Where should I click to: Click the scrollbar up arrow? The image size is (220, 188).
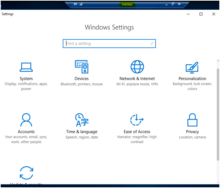[218, 61]
